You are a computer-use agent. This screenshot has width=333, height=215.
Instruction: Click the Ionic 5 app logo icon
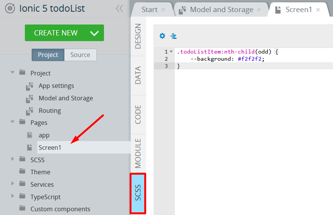point(10,9)
